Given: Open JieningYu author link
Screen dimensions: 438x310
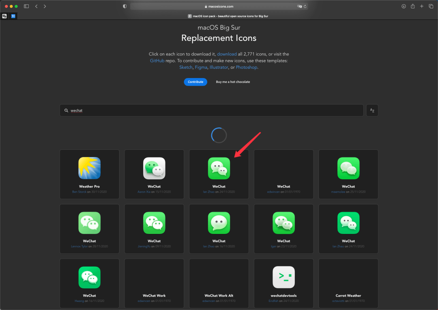Looking at the screenshot, I should [144, 246].
